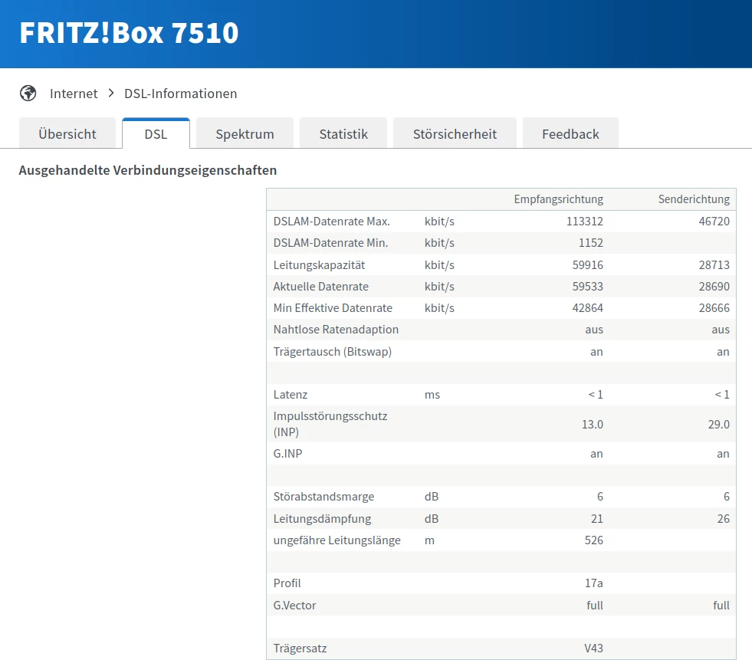The image size is (752, 660).
Task: Select the INP value 13.0
Action: 593,425
